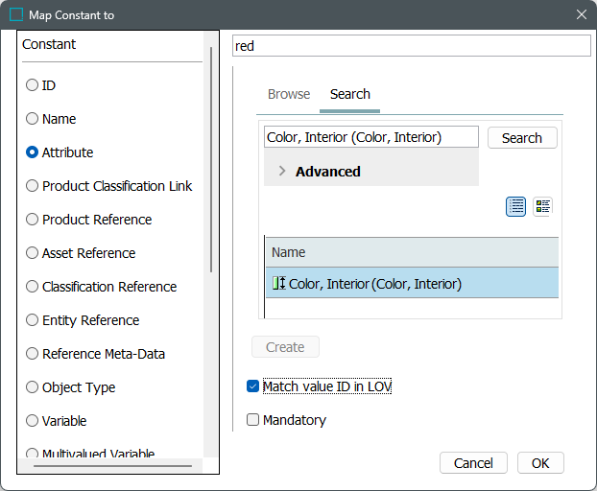This screenshot has height=491, width=597.
Task: Click the Constant panel heading
Action: [x=49, y=44]
